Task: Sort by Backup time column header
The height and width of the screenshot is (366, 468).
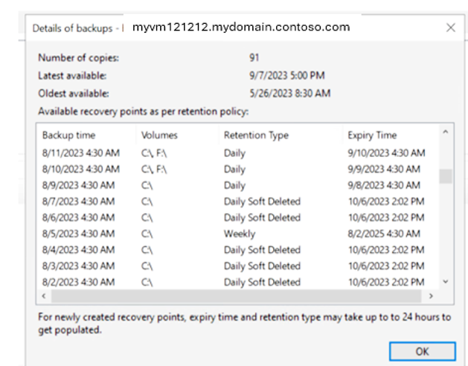Action: [69, 135]
